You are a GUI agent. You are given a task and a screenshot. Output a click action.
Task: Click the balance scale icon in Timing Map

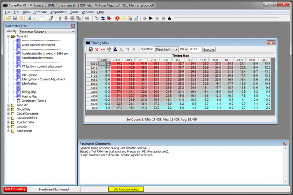click(x=109, y=49)
